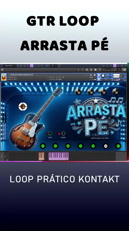Click the green Delay knob
Screen dimensions: 129x231
click(50, 133)
